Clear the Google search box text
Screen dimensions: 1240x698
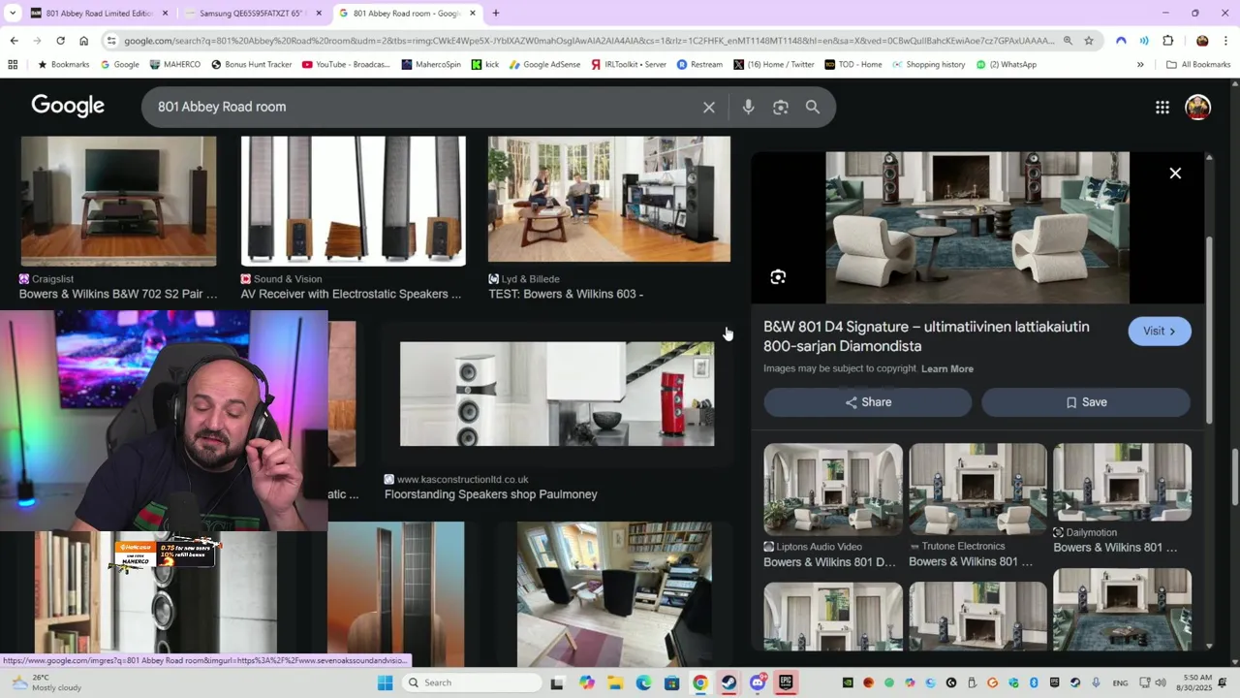709,108
